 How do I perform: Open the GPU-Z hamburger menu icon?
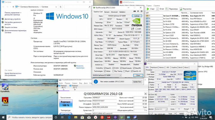142,11
